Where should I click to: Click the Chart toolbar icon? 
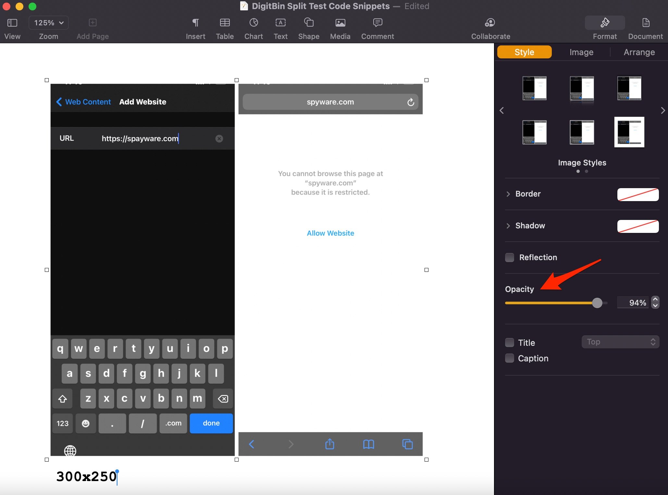click(254, 23)
